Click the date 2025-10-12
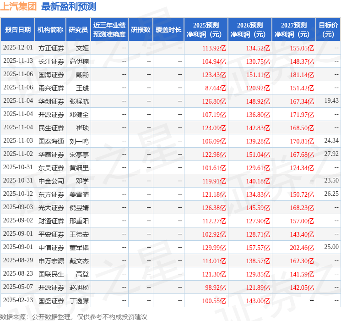 click(x=18, y=194)
